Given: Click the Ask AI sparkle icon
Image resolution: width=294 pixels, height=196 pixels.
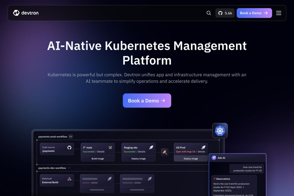Looking at the screenshot, I should point(214,158).
